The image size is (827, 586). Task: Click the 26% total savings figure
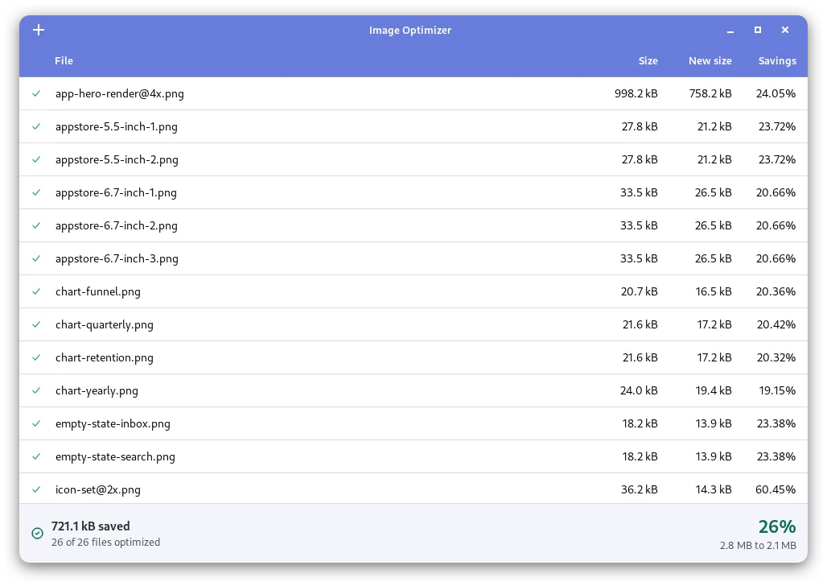pyautogui.click(x=777, y=526)
